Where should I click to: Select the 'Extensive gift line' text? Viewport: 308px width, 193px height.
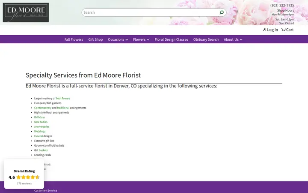(x=44, y=141)
